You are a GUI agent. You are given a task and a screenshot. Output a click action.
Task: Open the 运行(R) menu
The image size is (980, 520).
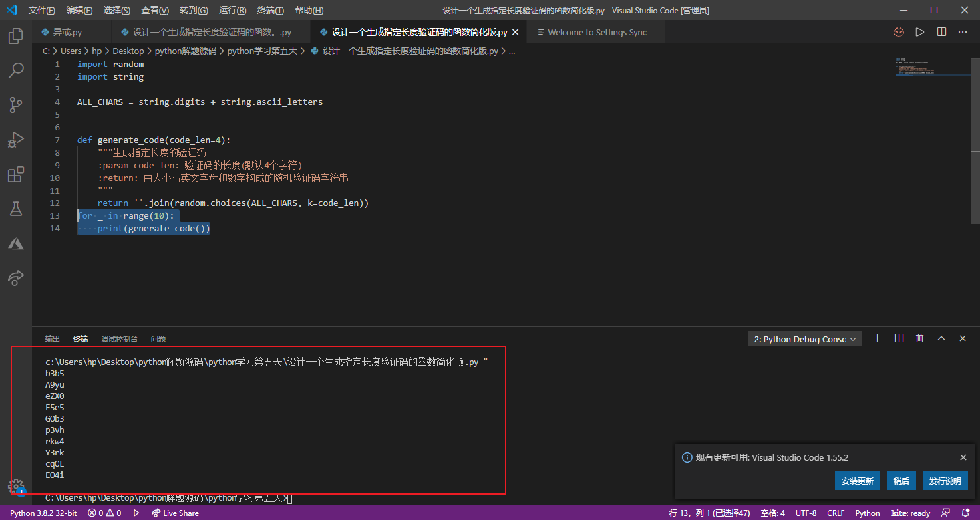click(232, 11)
